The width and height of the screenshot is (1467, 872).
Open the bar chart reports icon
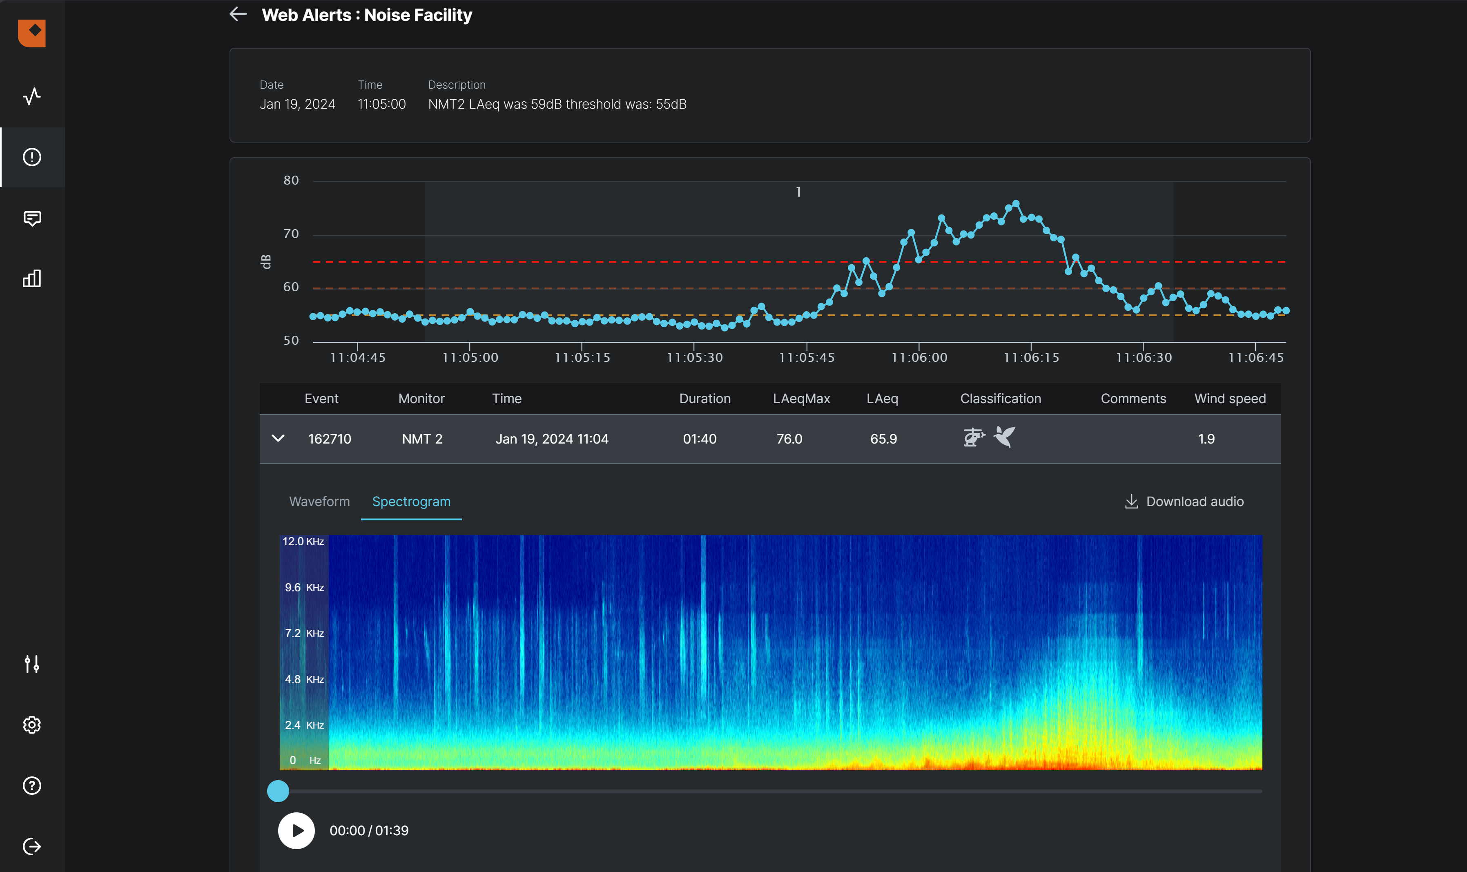[x=32, y=279]
